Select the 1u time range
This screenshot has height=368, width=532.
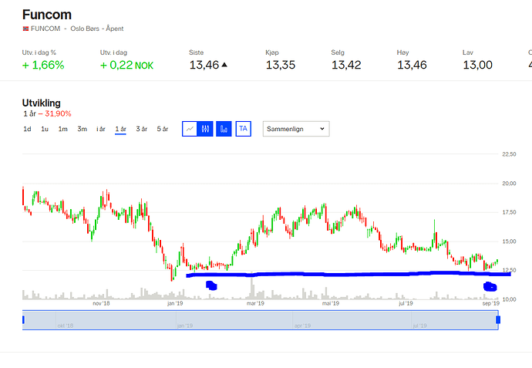[x=45, y=129]
